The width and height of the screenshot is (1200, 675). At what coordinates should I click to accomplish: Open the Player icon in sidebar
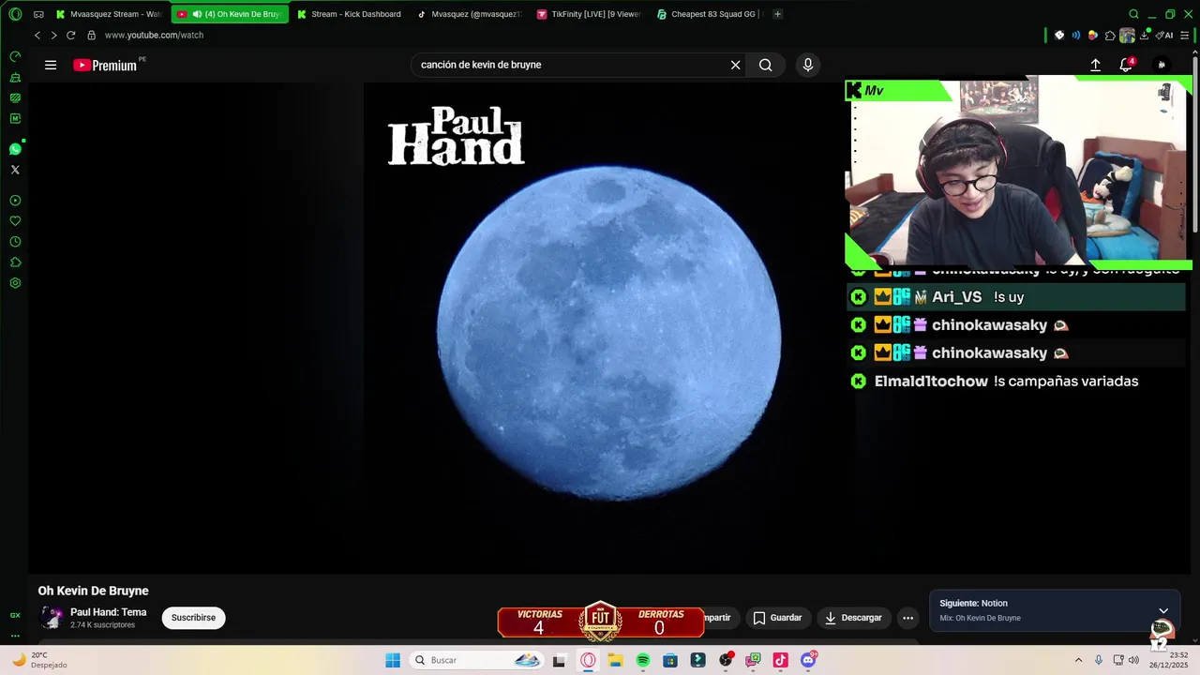15,201
